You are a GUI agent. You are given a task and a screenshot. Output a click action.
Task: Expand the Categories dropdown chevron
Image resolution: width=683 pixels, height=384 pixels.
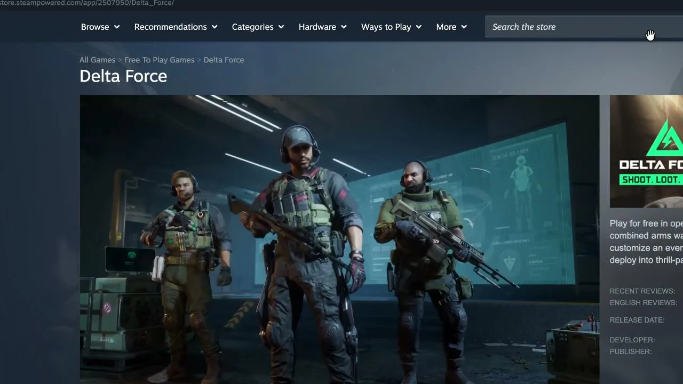pos(281,27)
